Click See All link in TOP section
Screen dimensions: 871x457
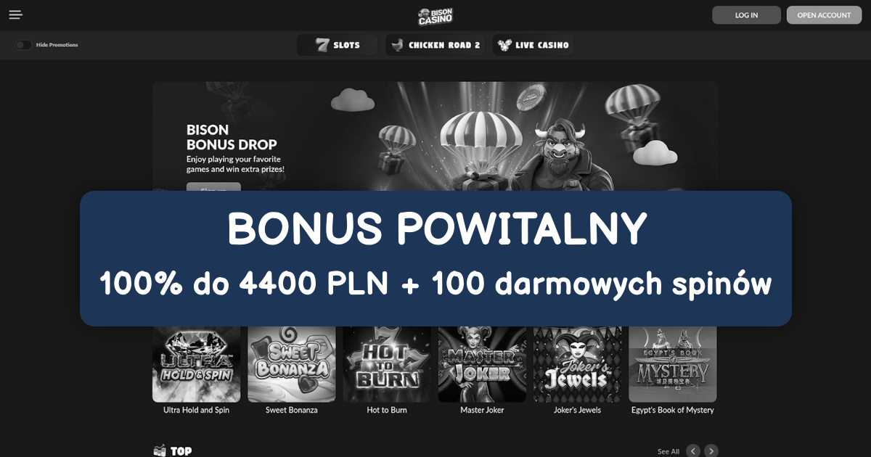[668, 451]
